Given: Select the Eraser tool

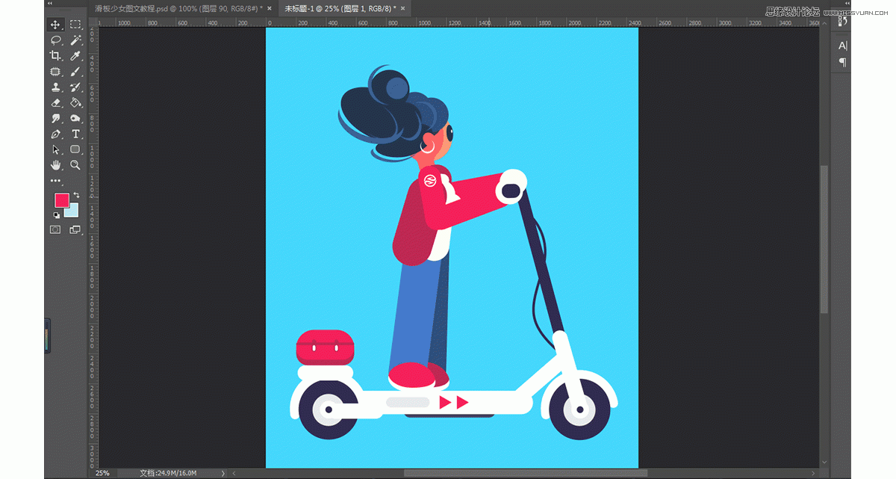Looking at the screenshot, I should pyautogui.click(x=55, y=103).
